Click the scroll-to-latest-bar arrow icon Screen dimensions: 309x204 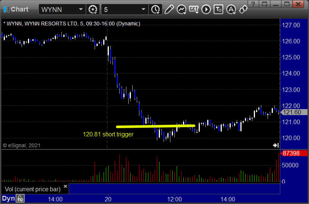276,145
